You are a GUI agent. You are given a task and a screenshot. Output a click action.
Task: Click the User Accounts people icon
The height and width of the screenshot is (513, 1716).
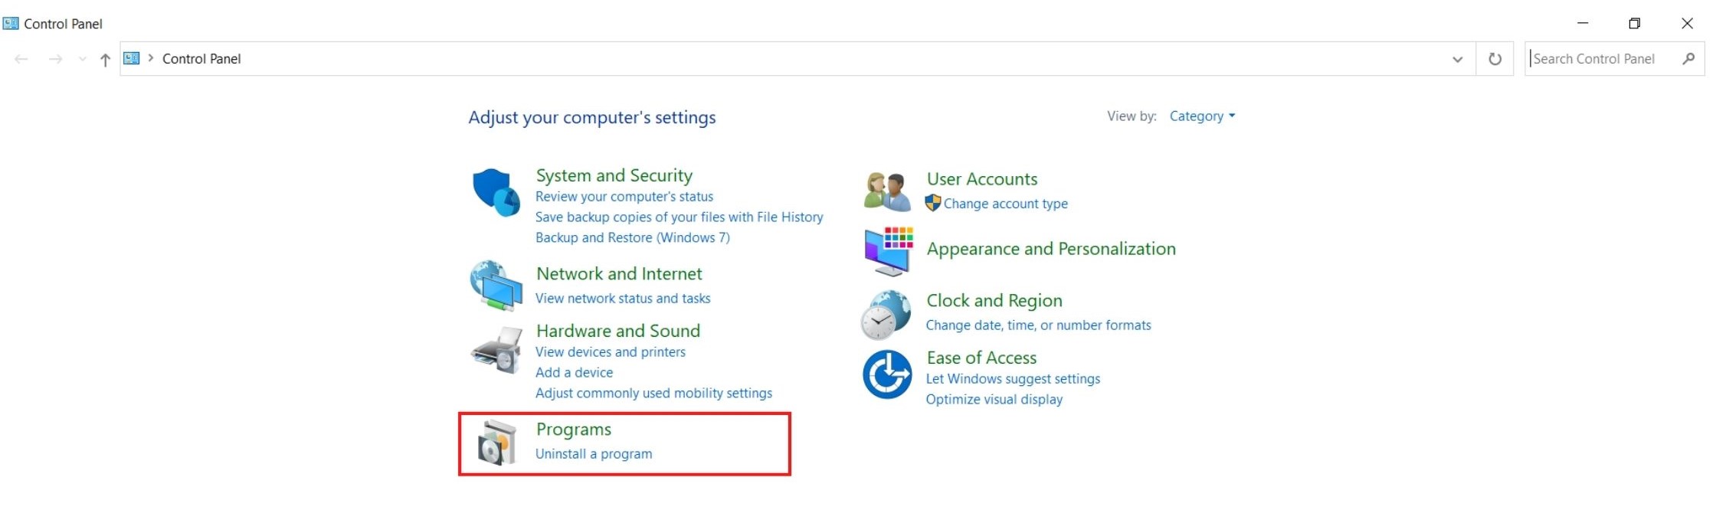coord(887,191)
